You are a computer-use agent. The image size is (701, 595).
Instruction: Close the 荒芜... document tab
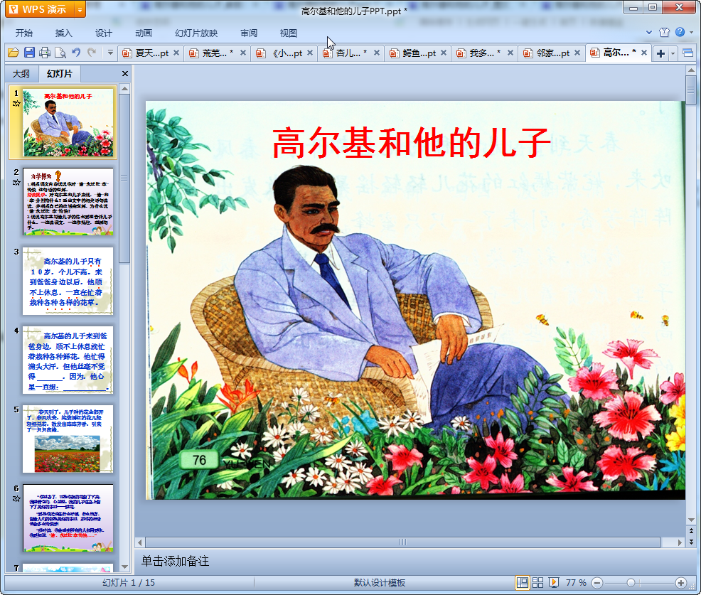point(242,53)
